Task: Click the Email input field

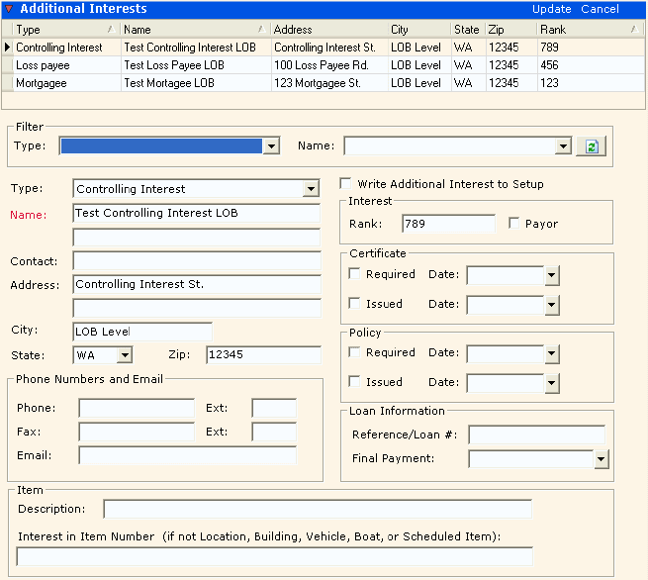Action: tap(187, 455)
